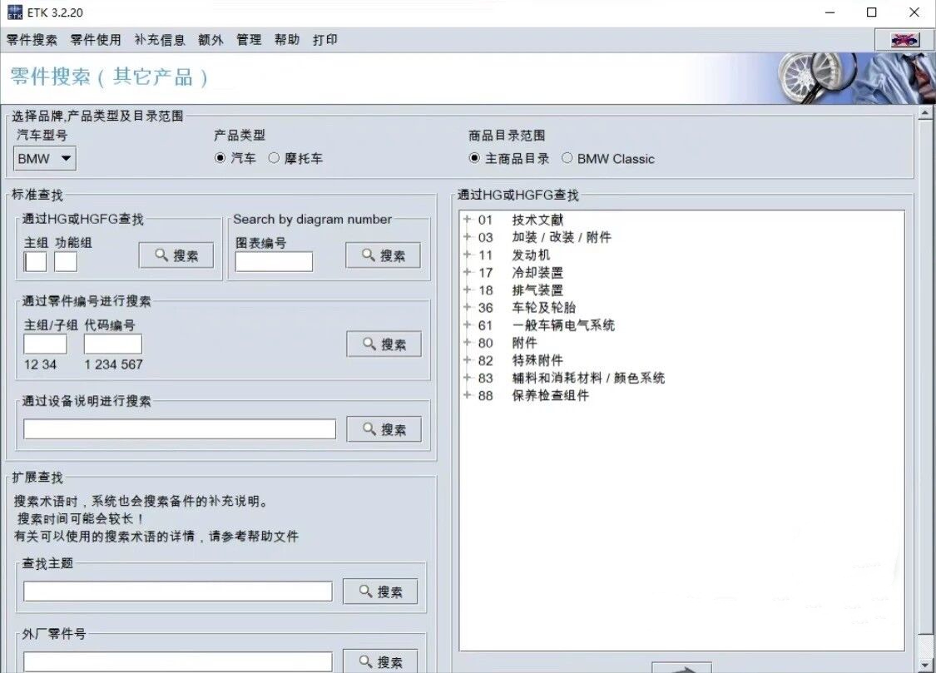936x673 pixels.
Task: Select tree row text 技术文献
Action: [537, 220]
